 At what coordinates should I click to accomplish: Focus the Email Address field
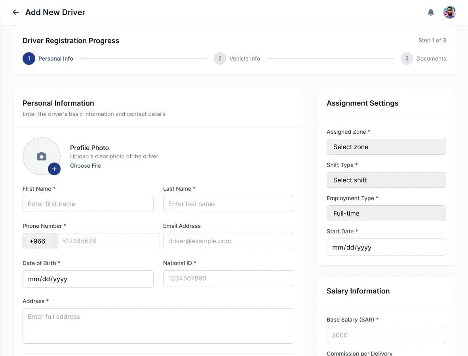coord(228,241)
